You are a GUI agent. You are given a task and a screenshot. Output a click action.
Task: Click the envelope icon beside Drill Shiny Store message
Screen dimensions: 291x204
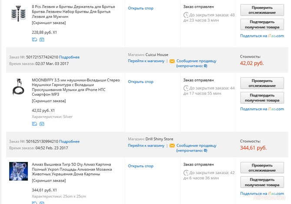[x=172, y=146]
